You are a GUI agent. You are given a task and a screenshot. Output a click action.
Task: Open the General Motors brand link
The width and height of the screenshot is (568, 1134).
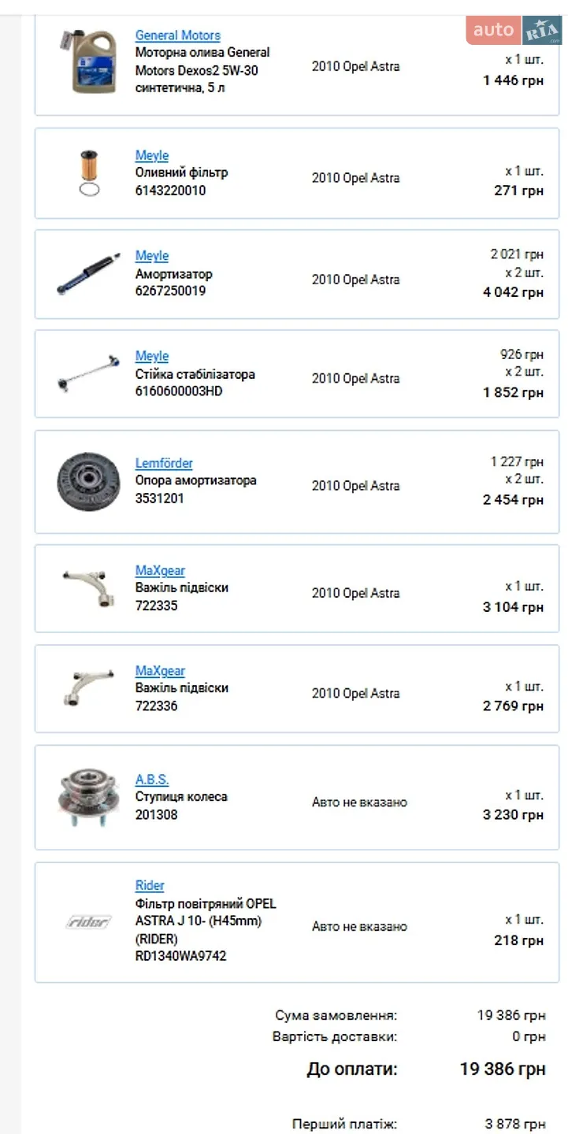coord(177,35)
